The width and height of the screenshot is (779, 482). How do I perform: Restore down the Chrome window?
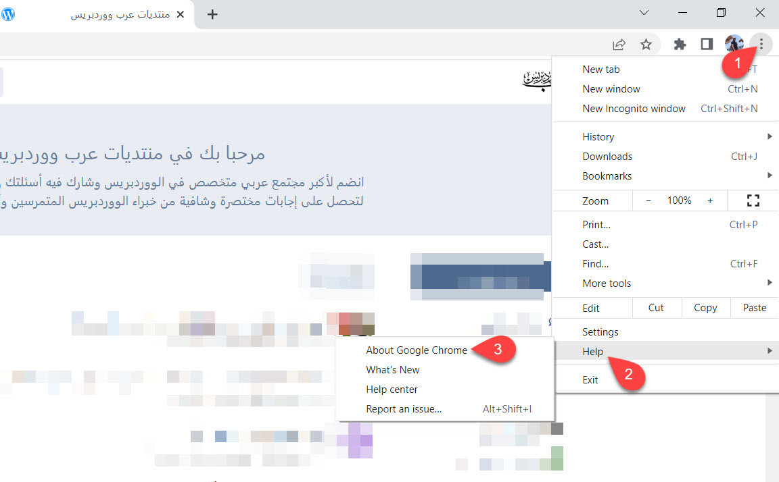pos(721,13)
